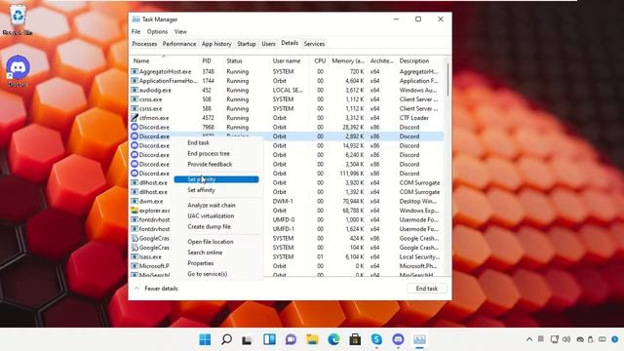624x351 pixels.
Task: Sort by Status column header
Action: coord(247,60)
